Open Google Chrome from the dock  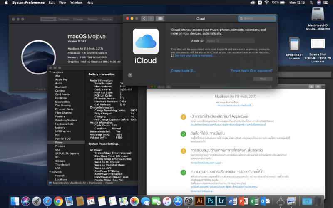[x=58, y=201]
